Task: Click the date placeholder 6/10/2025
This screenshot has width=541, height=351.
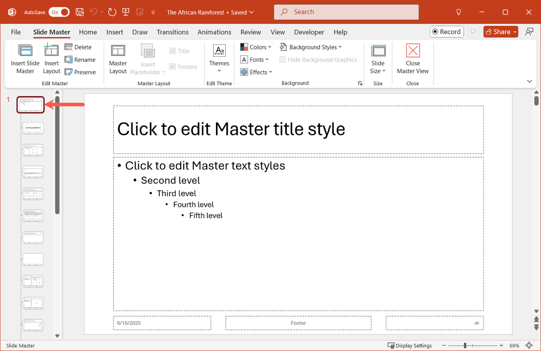Action: point(162,323)
